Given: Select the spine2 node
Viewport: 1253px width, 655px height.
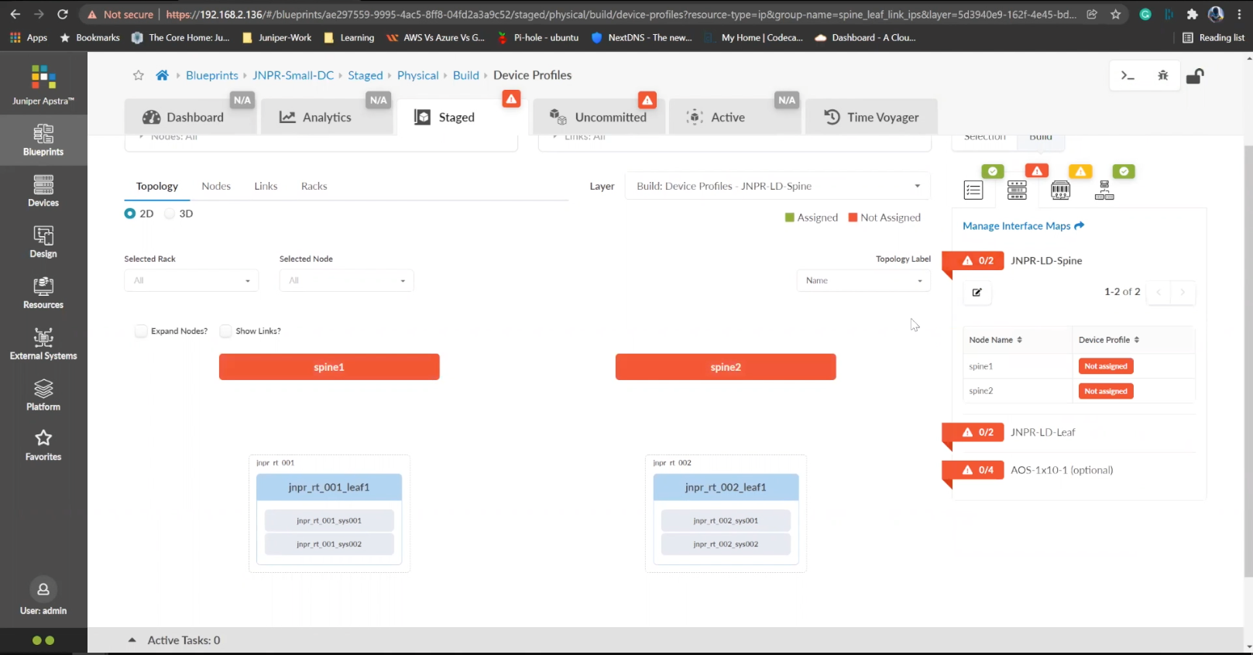Looking at the screenshot, I should pyautogui.click(x=726, y=367).
